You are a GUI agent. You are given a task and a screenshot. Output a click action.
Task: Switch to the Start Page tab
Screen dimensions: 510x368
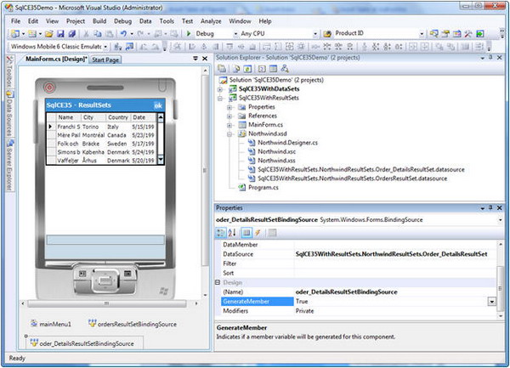(105, 59)
